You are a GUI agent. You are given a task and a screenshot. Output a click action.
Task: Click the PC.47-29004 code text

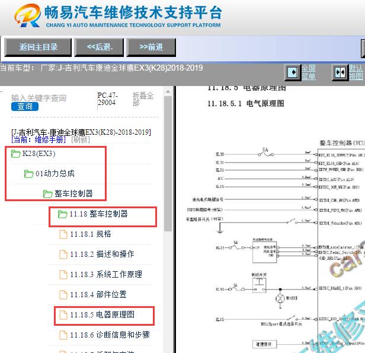coord(108,99)
